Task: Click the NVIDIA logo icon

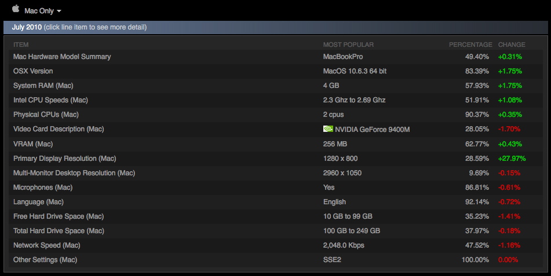Action: pyautogui.click(x=328, y=129)
